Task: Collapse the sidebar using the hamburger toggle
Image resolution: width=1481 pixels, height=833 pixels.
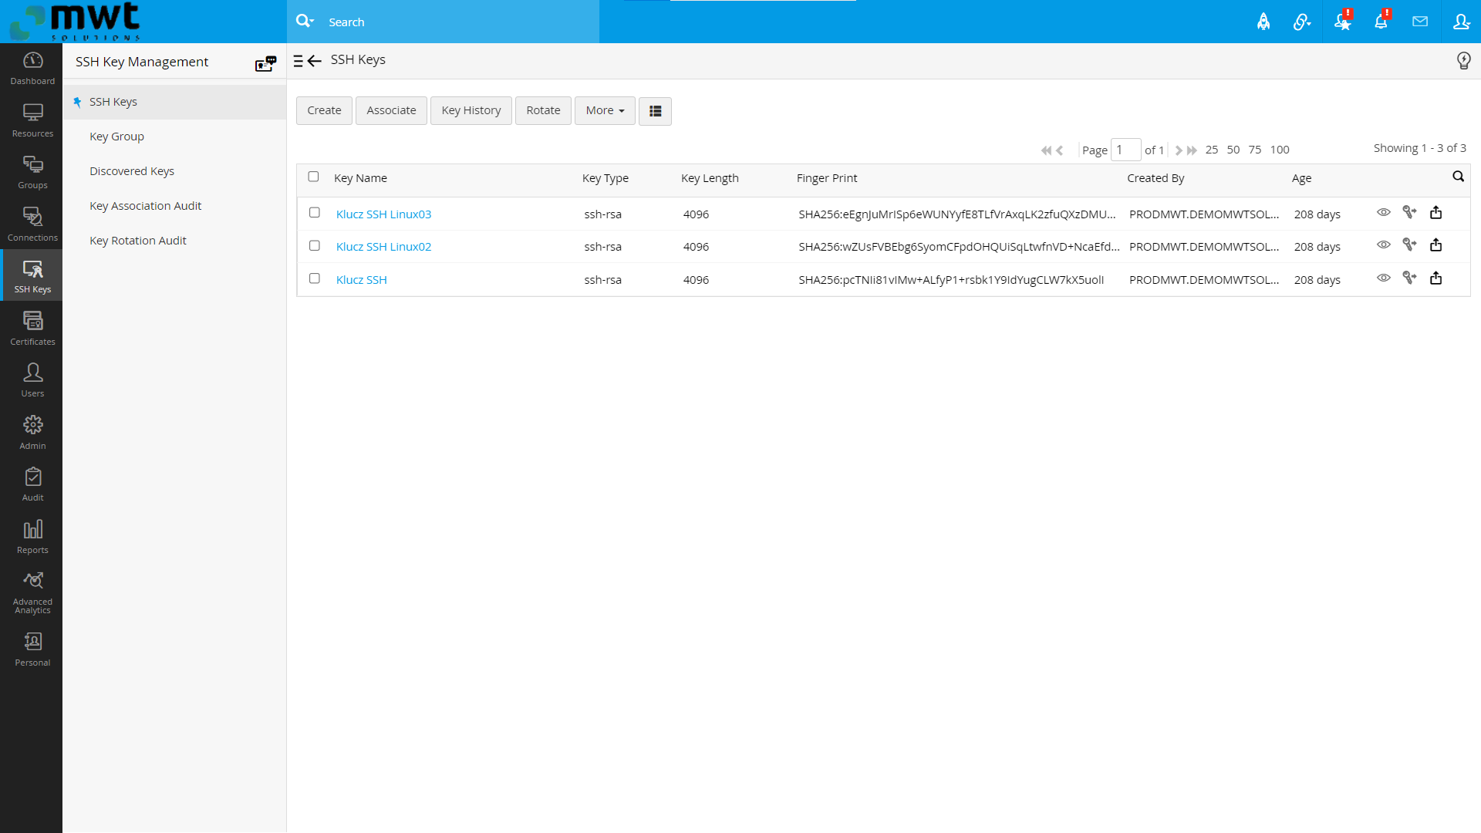Action: tap(299, 60)
